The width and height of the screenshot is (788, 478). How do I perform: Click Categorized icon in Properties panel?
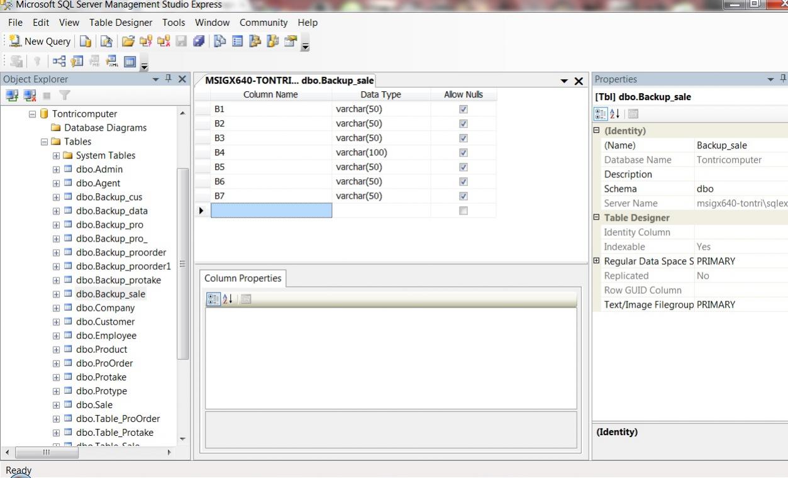click(x=601, y=114)
